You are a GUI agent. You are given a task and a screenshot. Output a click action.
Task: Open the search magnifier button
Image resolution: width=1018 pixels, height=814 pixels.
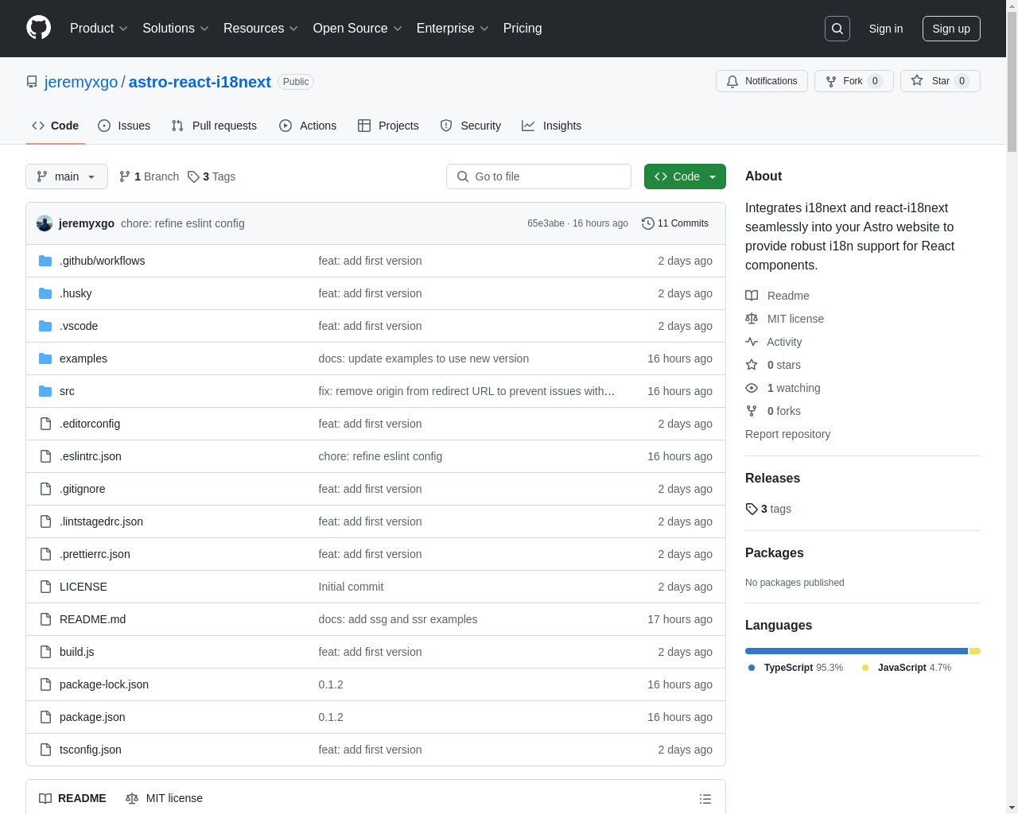pyautogui.click(x=837, y=29)
